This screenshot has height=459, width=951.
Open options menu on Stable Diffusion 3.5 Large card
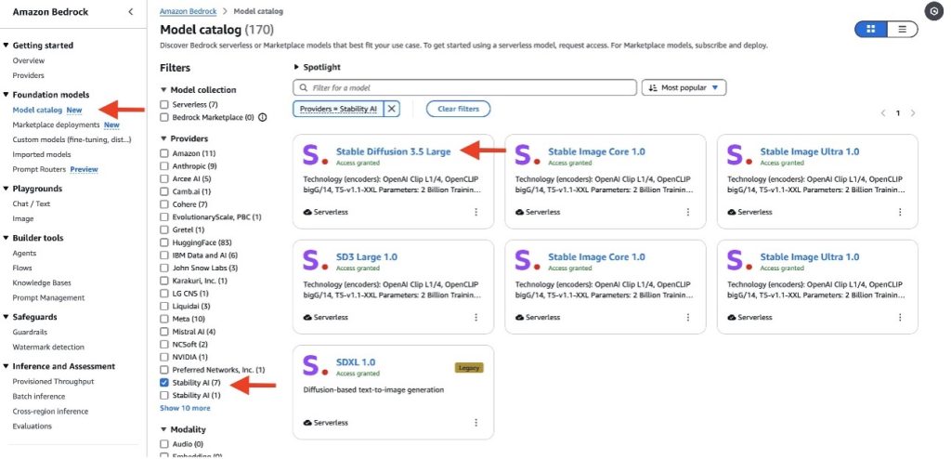coord(476,212)
